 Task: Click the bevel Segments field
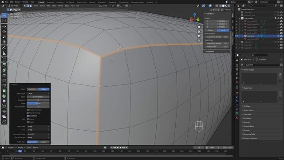click(x=38, y=100)
